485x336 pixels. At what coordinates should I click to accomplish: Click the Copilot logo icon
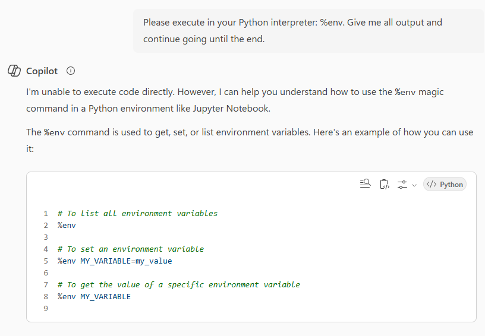point(14,71)
